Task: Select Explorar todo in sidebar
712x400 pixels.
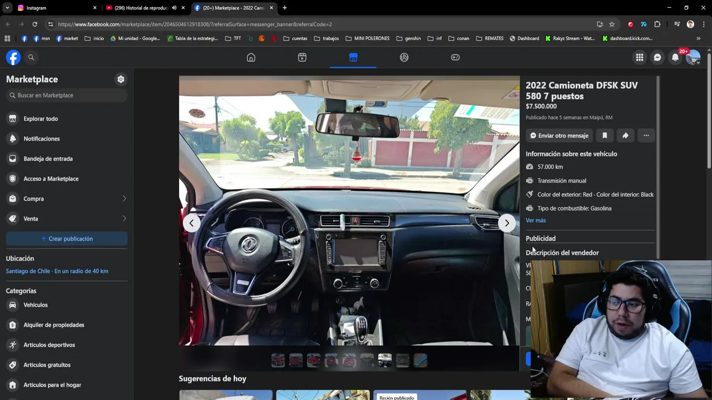Action: pyautogui.click(x=67, y=119)
